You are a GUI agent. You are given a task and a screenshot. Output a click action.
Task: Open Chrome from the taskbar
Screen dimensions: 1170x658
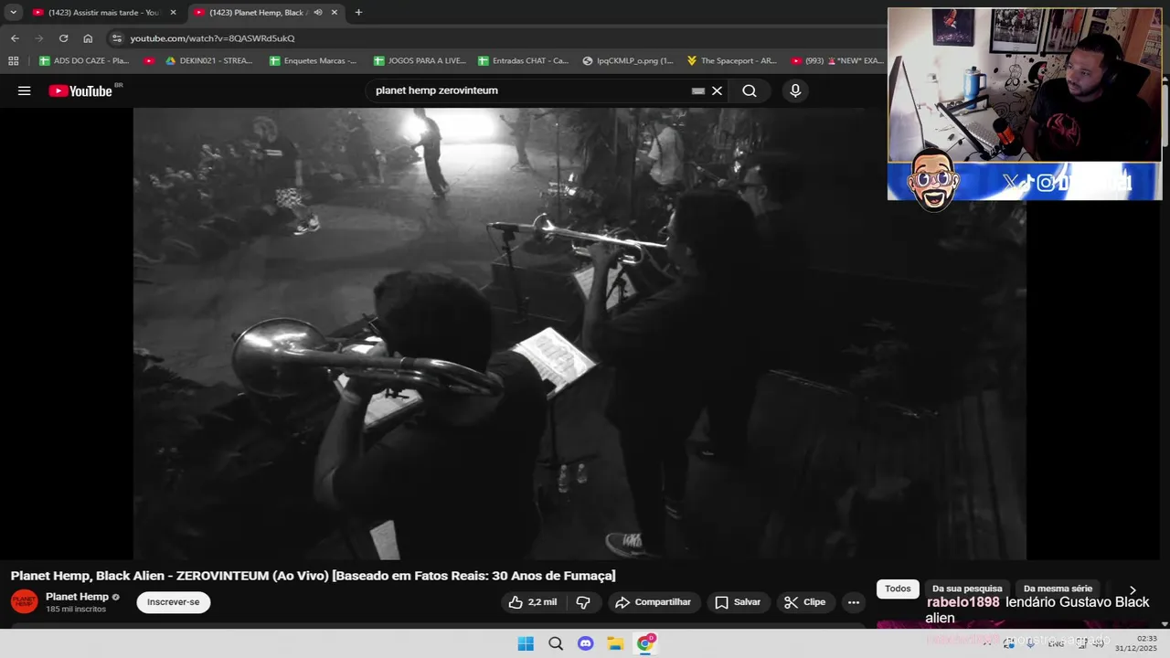[645, 643]
